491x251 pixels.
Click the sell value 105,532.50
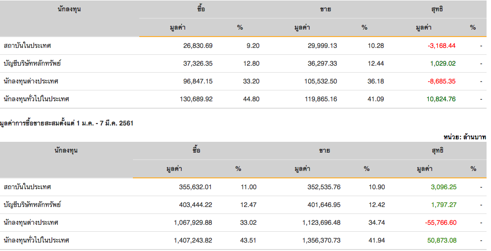click(x=319, y=81)
